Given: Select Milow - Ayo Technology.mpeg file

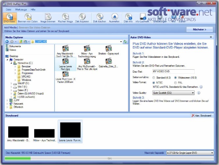Looking at the screenshot, I should pyautogui.click(x=87, y=51).
